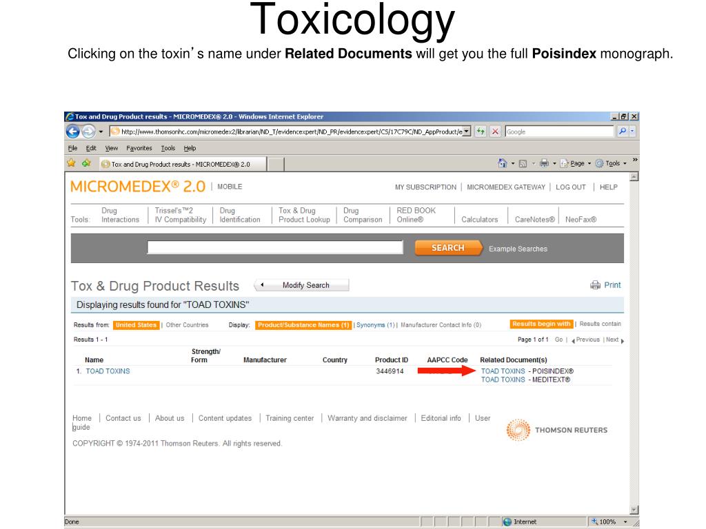The width and height of the screenshot is (706, 529).
Task: Click the Modify Search button
Action: pyautogui.click(x=302, y=285)
